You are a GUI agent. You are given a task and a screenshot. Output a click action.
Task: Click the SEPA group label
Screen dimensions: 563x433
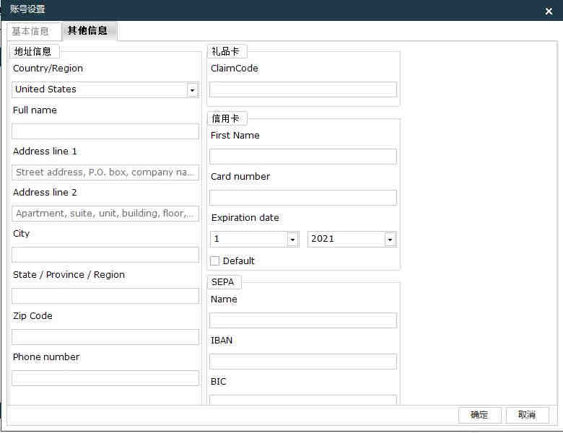[x=222, y=282]
